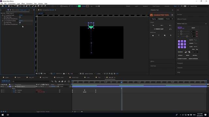Toggle the Snapping checkbox

coord(61,6)
